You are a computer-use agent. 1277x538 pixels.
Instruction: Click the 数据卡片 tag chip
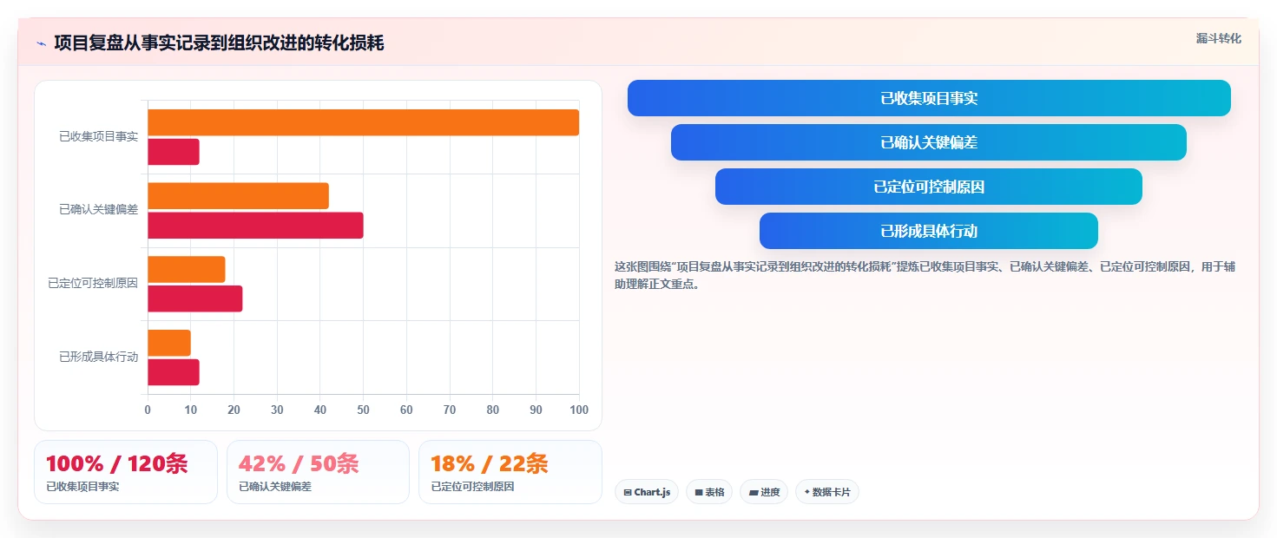[x=827, y=492]
